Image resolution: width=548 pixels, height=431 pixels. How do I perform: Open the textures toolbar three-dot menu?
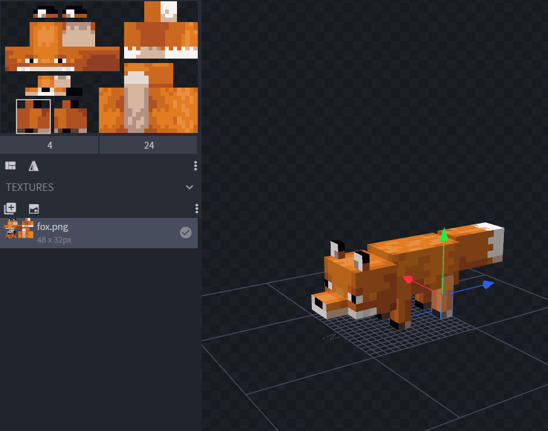pos(197,209)
